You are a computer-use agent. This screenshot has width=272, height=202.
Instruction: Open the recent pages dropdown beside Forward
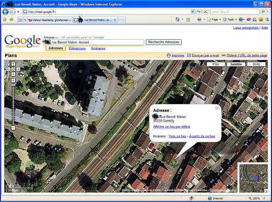point(18,12)
